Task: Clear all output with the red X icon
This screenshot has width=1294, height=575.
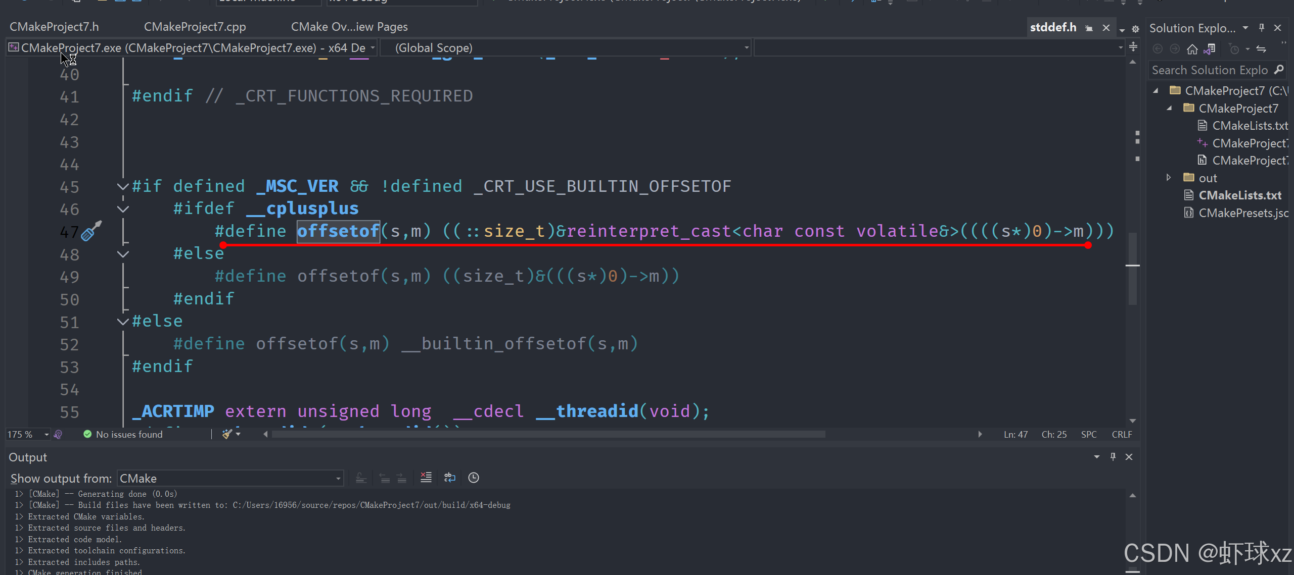Action: coord(426,478)
